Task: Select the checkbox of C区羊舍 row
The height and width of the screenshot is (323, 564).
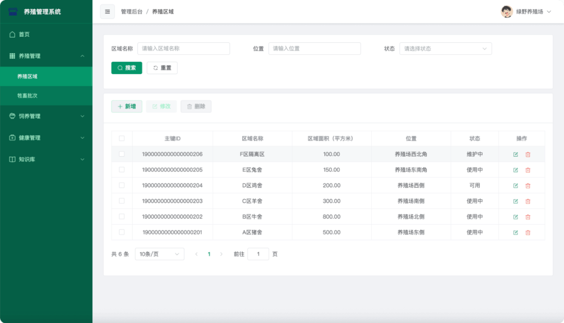Action: [122, 201]
